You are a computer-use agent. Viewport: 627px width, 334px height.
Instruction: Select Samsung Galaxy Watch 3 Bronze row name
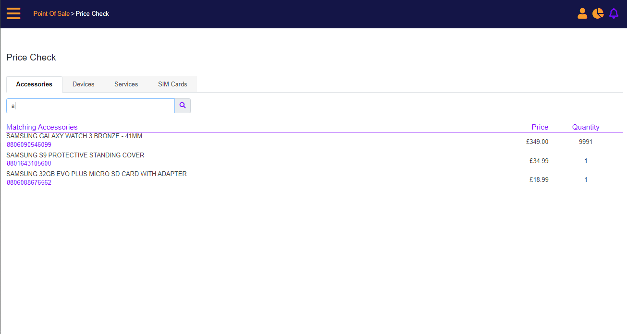(74, 136)
